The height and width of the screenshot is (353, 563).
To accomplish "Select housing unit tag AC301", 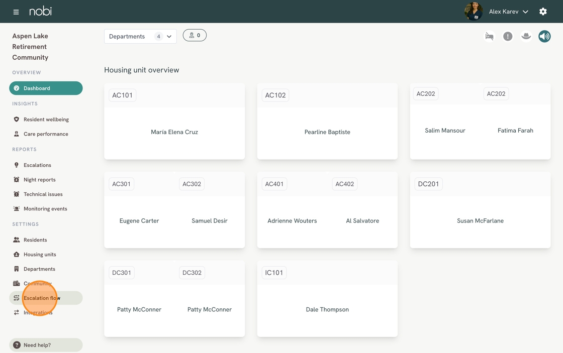I will [121, 184].
